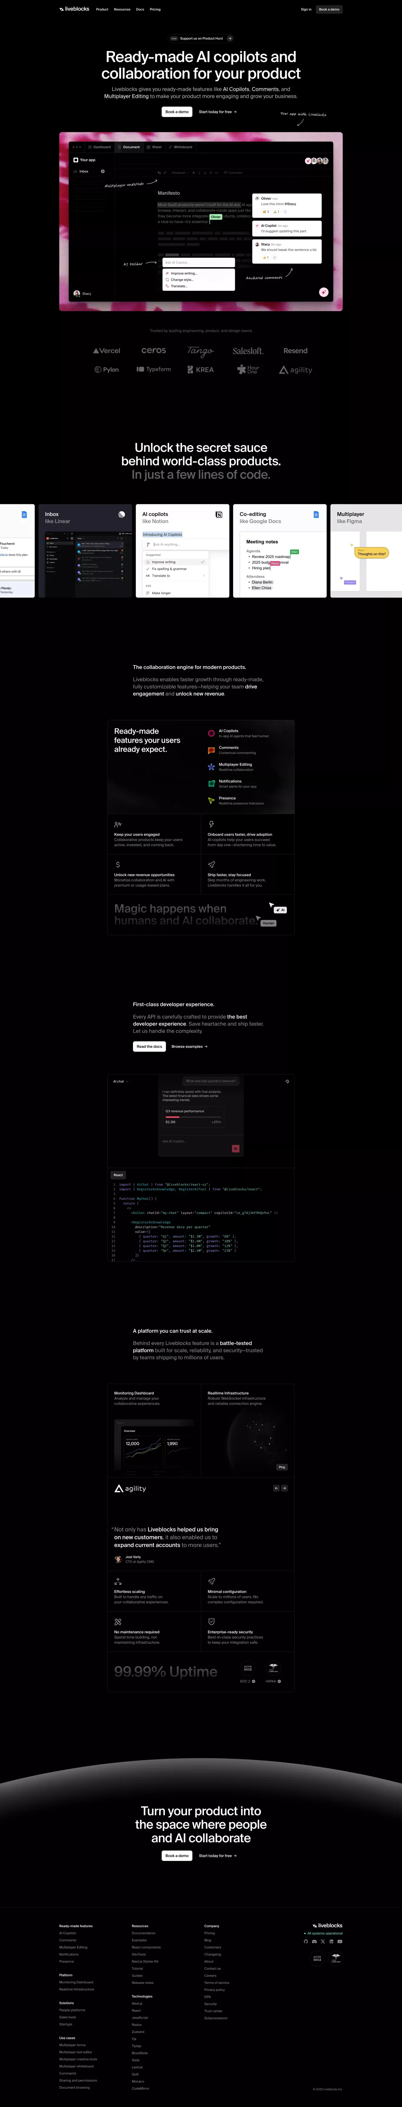Screen dimensions: 402x2107
Task: Click the Pylon logo
Action: (107, 370)
